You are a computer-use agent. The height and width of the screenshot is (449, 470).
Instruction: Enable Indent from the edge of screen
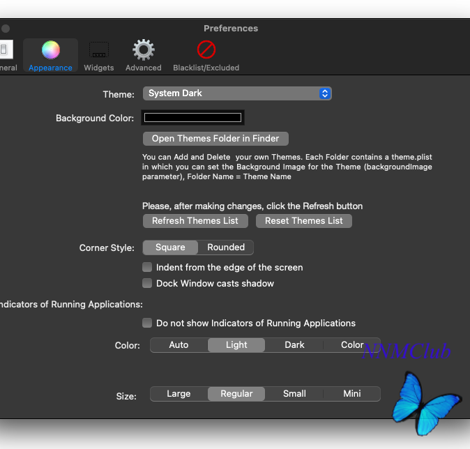pyautogui.click(x=147, y=267)
